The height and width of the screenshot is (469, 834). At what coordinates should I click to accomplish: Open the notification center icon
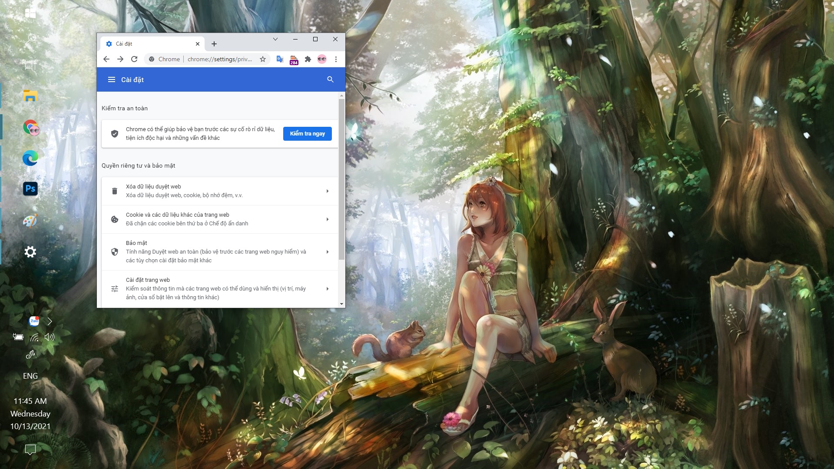(x=30, y=449)
